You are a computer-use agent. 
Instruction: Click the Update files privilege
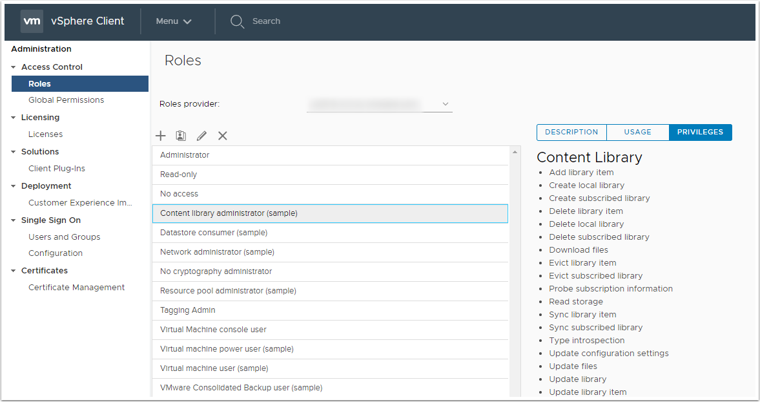(x=573, y=366)
